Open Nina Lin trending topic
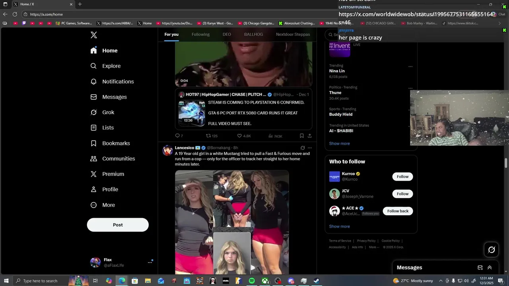Viewport: 509px width, 286px height. 337,71
